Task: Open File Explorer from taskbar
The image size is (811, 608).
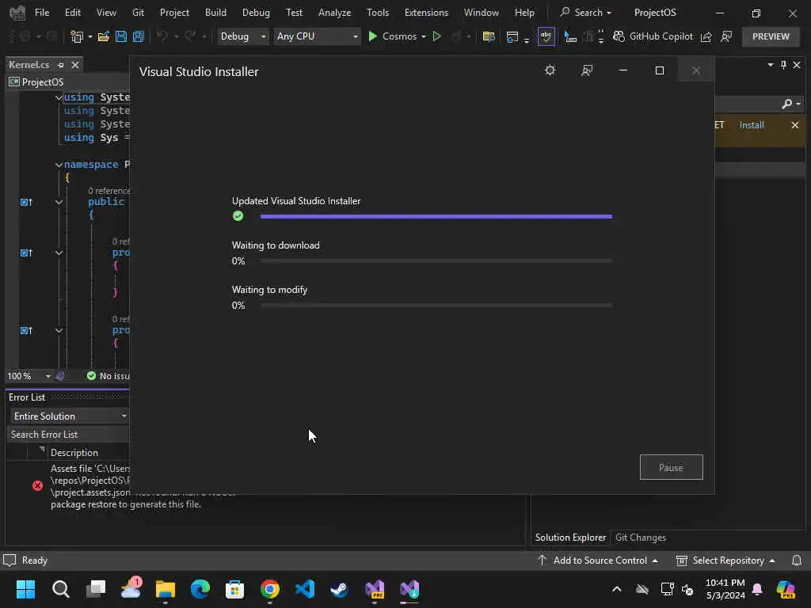Action: tap(165, 589)
